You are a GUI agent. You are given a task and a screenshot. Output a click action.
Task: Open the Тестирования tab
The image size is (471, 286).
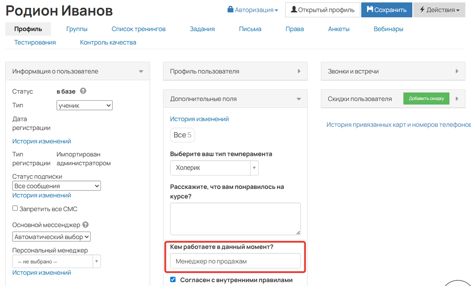click(x=35, y=42)
